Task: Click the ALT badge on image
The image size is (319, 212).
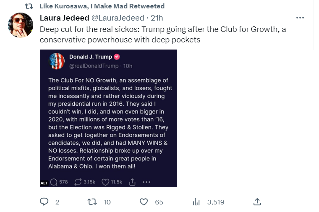Action: (44, 183)
